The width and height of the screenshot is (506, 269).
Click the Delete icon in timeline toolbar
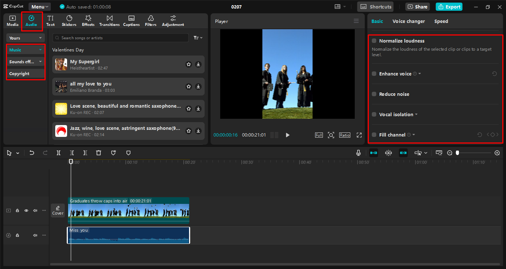pos(98,152)
